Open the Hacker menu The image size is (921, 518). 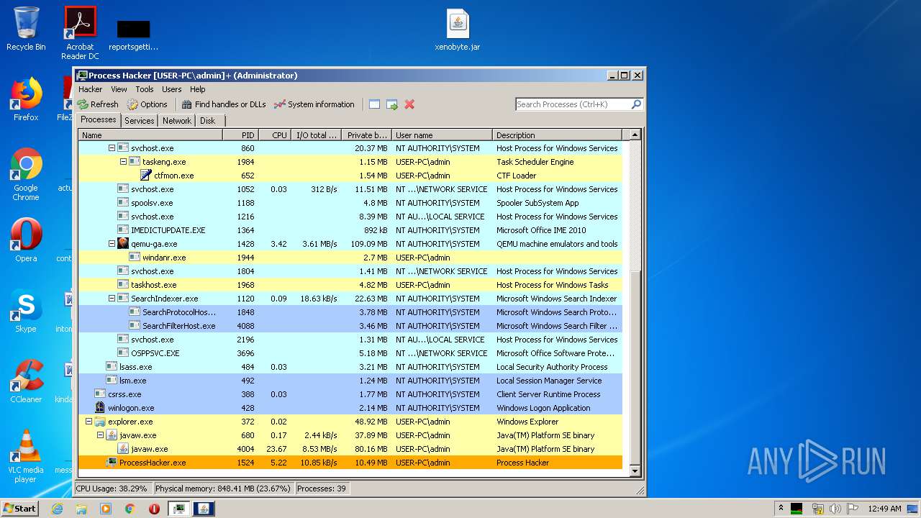click(91, 89)
